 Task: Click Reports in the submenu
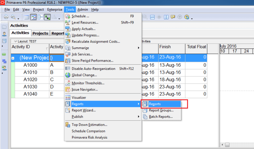pos(162,104)
